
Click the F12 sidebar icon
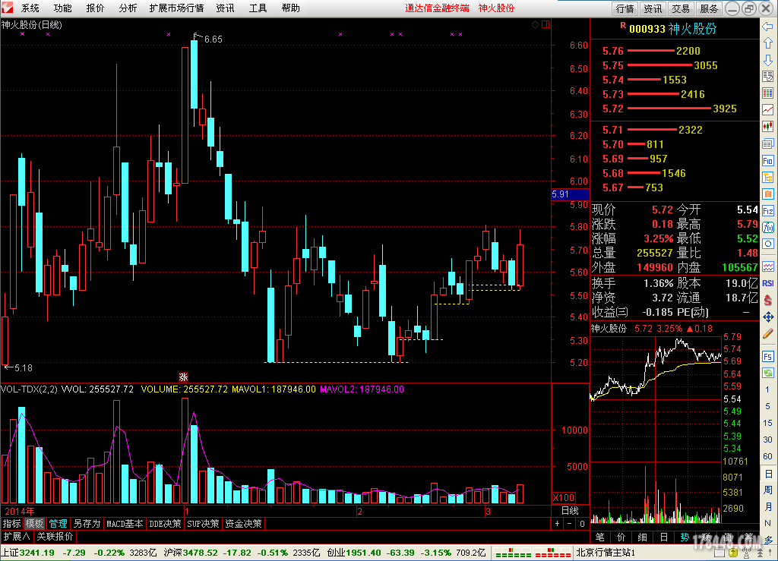click(767, 210)
